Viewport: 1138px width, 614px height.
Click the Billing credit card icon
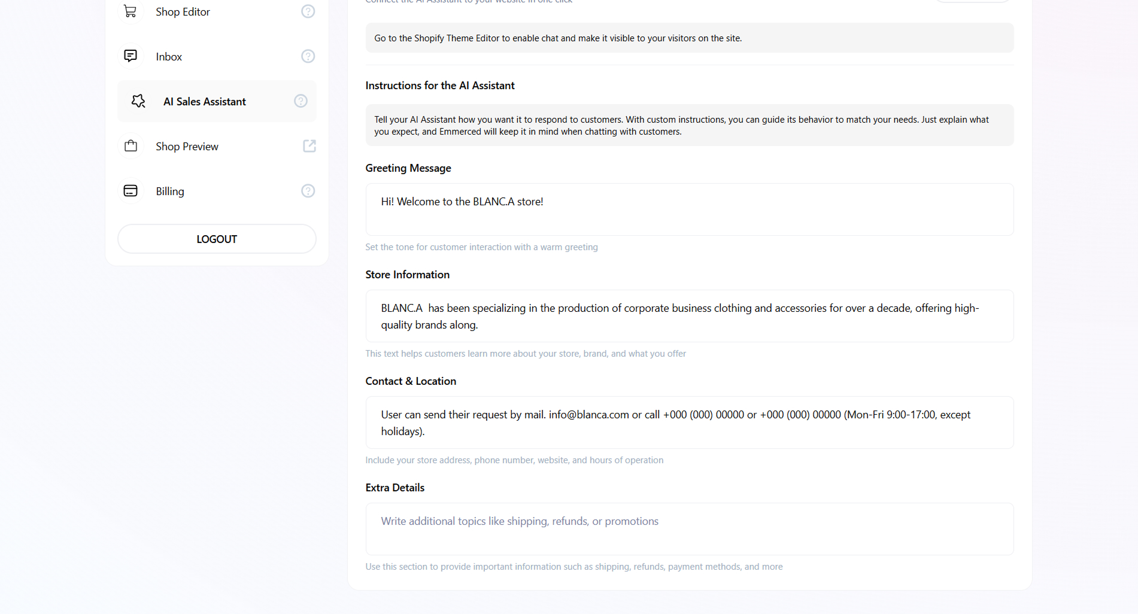coord(130,191)
